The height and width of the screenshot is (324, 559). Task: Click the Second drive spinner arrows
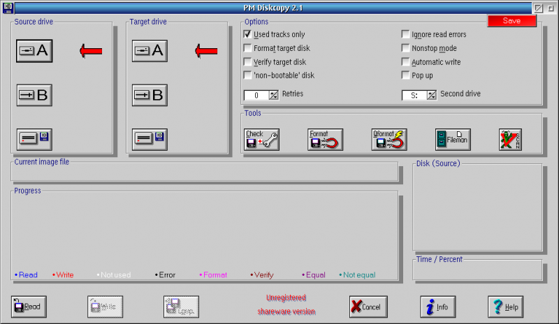tap(431, 95)
